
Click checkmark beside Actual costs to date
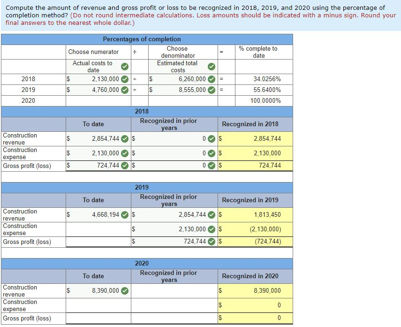pos(125,67)
